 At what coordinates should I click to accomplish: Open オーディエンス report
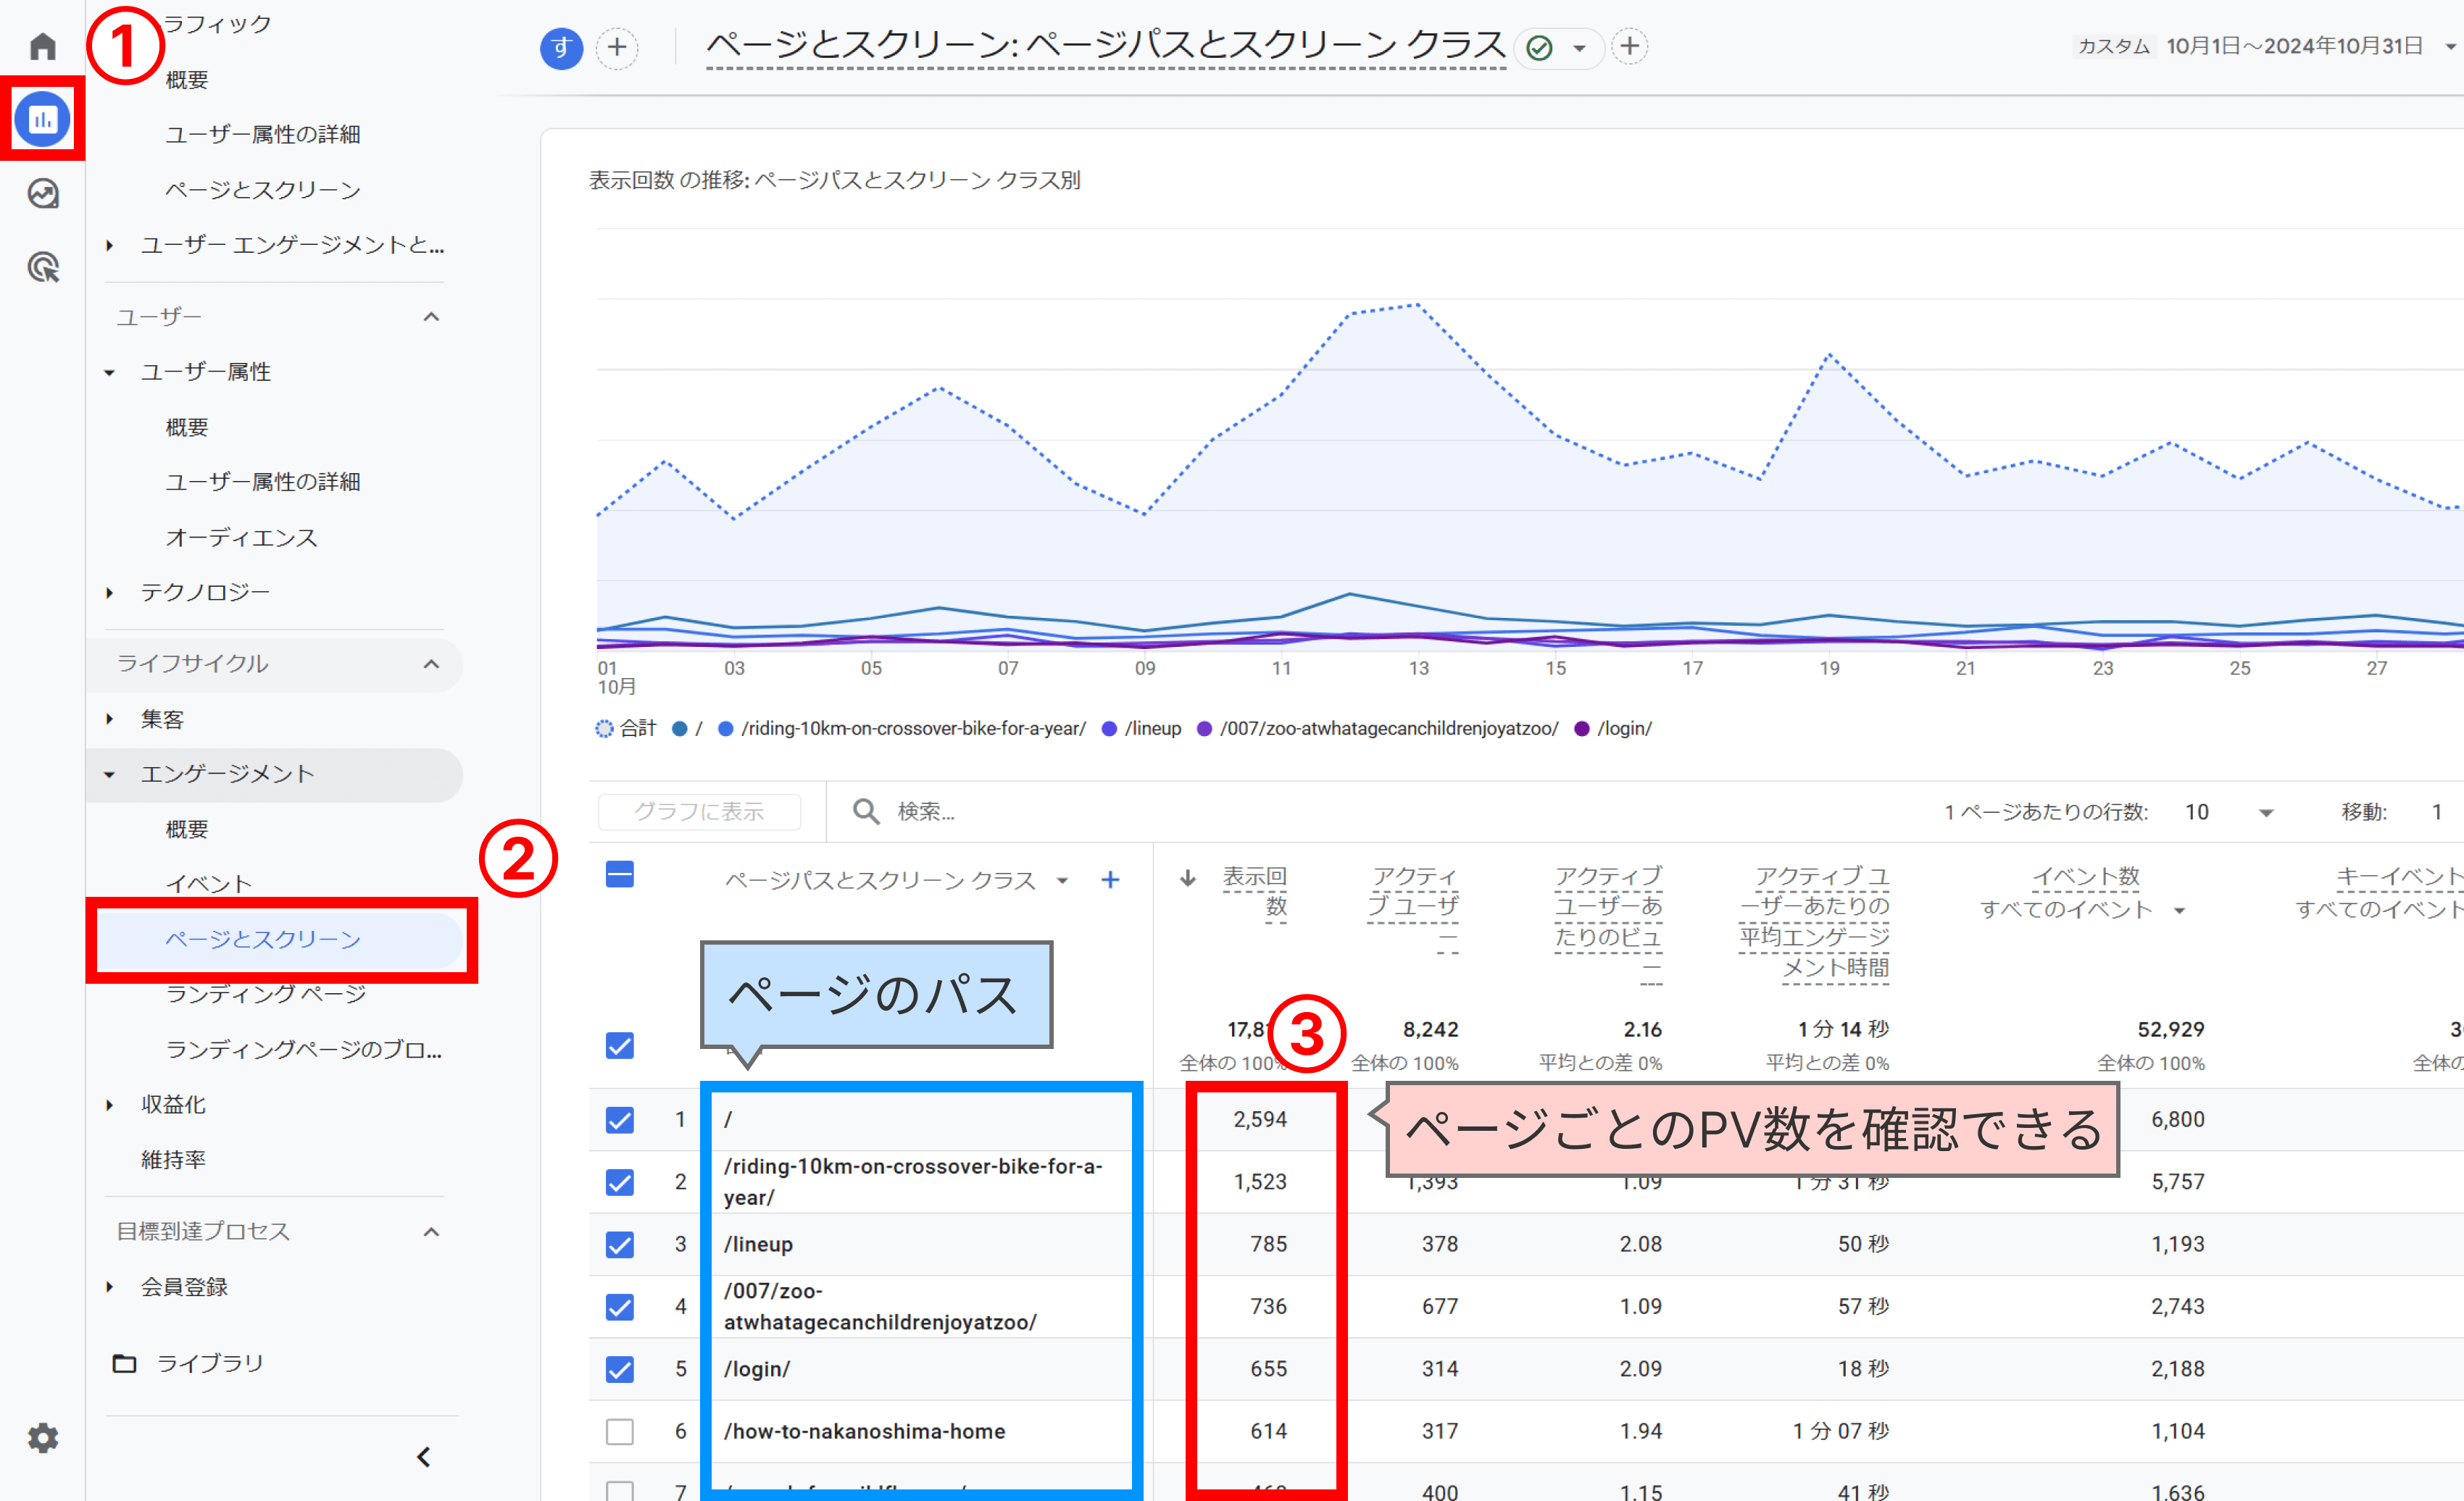click(241, 538)
